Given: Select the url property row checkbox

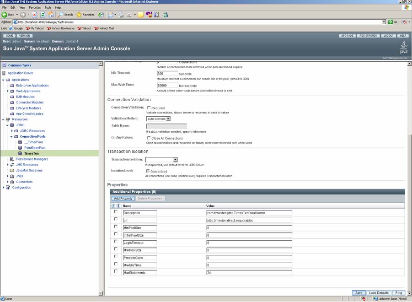Looking at the screenshot, I should pos(116,219).
